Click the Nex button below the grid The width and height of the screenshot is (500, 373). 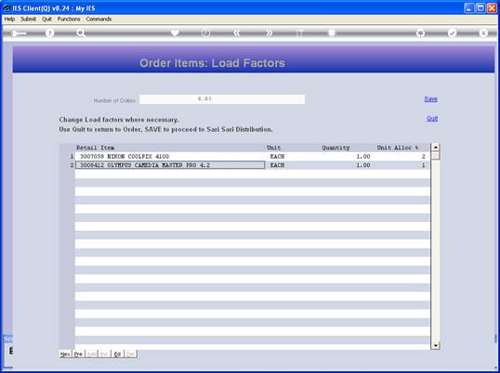pyautogui.click(x=65, y=354)
